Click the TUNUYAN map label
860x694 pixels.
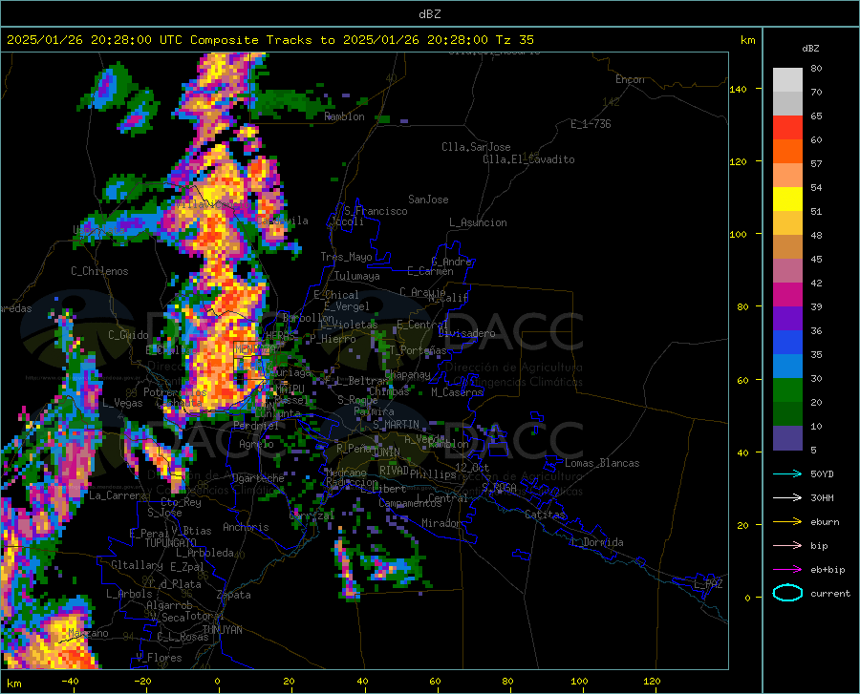222,630
